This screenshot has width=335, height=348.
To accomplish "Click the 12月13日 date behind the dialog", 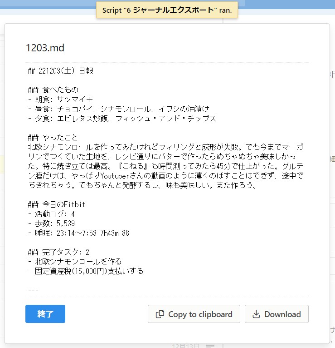I will pyautogui.click(x=186, y=346).
